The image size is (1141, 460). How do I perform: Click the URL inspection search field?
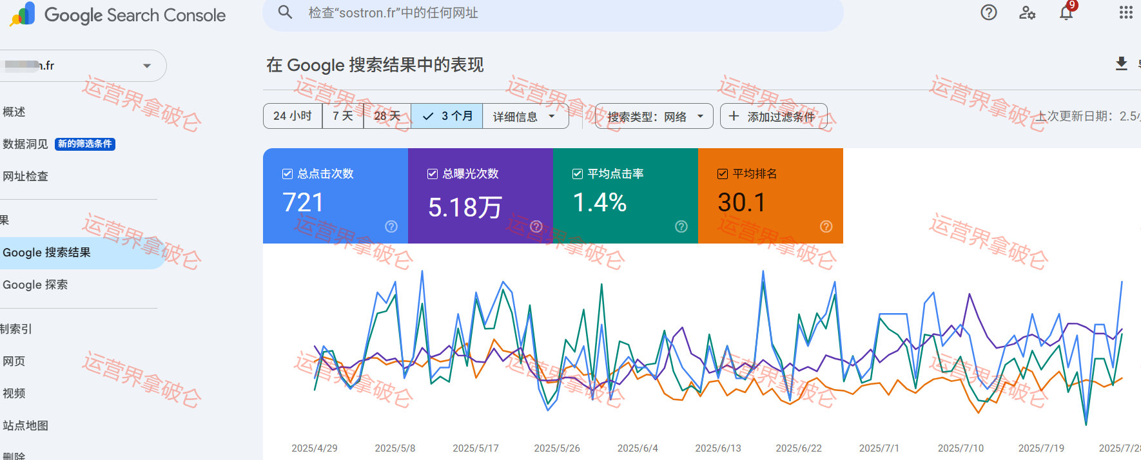click(553, 13)
